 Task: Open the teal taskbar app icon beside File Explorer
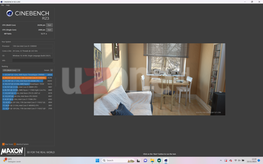159,160
